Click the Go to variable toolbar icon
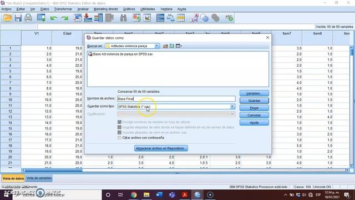This screenshot has width=355, height=200. [88, 18]
